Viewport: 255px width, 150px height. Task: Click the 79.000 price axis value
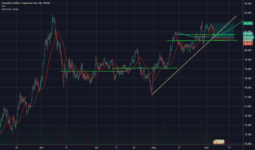(x=248, y=69)
